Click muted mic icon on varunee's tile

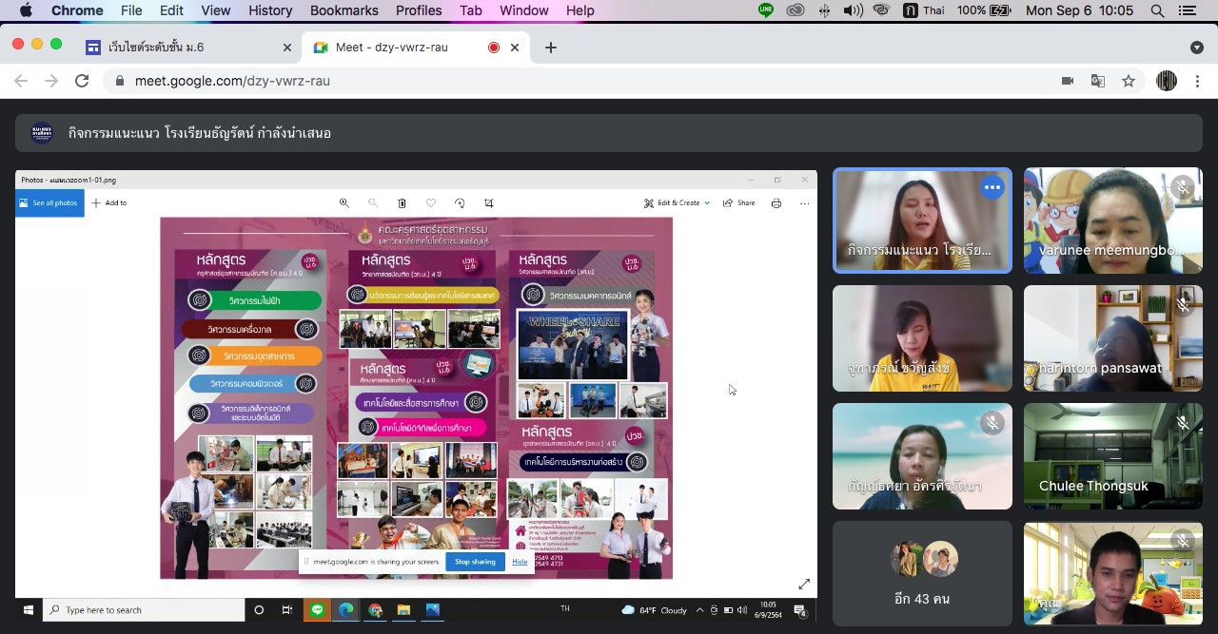pos(1183,187)
